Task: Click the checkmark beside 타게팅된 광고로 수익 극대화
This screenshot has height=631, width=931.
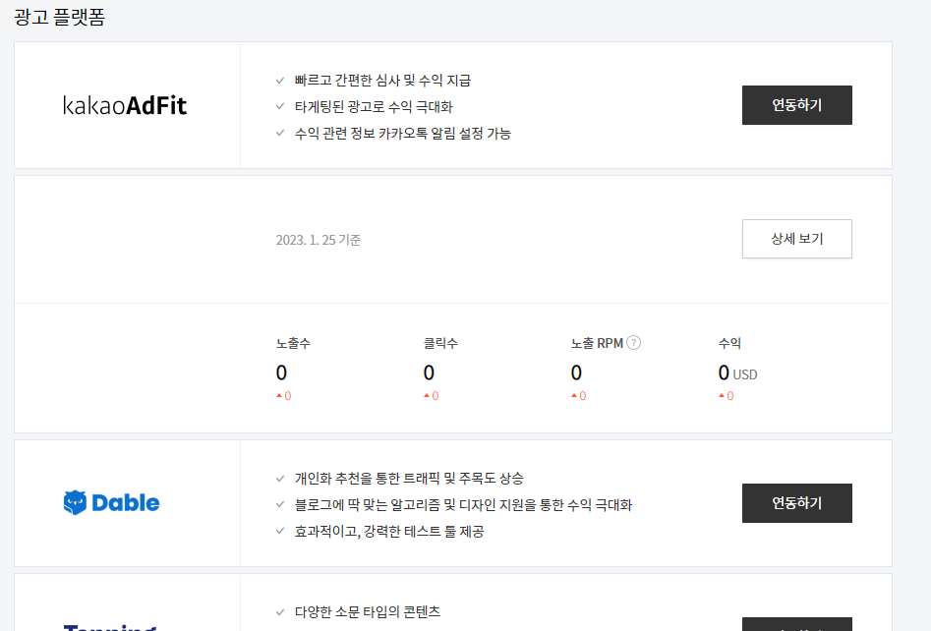Action: 280,106
